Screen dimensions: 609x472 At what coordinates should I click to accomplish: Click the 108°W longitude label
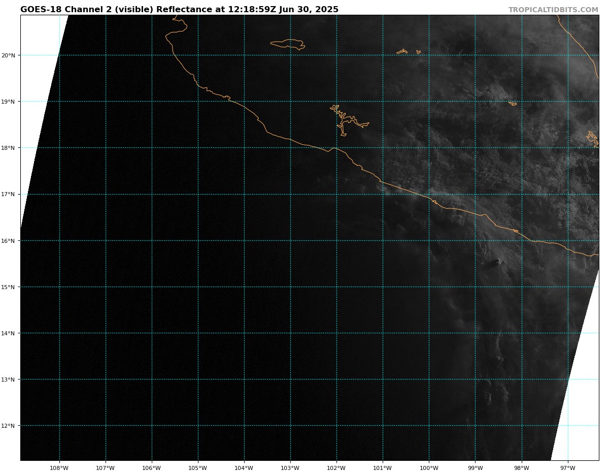tap(59, 468)
